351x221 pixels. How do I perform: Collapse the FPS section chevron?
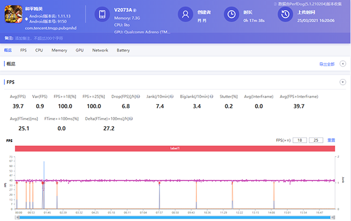tap(343, 82)
